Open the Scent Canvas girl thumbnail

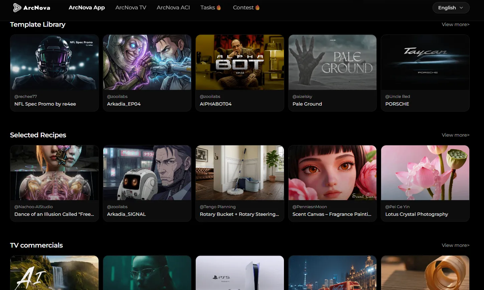pos(332,173)
